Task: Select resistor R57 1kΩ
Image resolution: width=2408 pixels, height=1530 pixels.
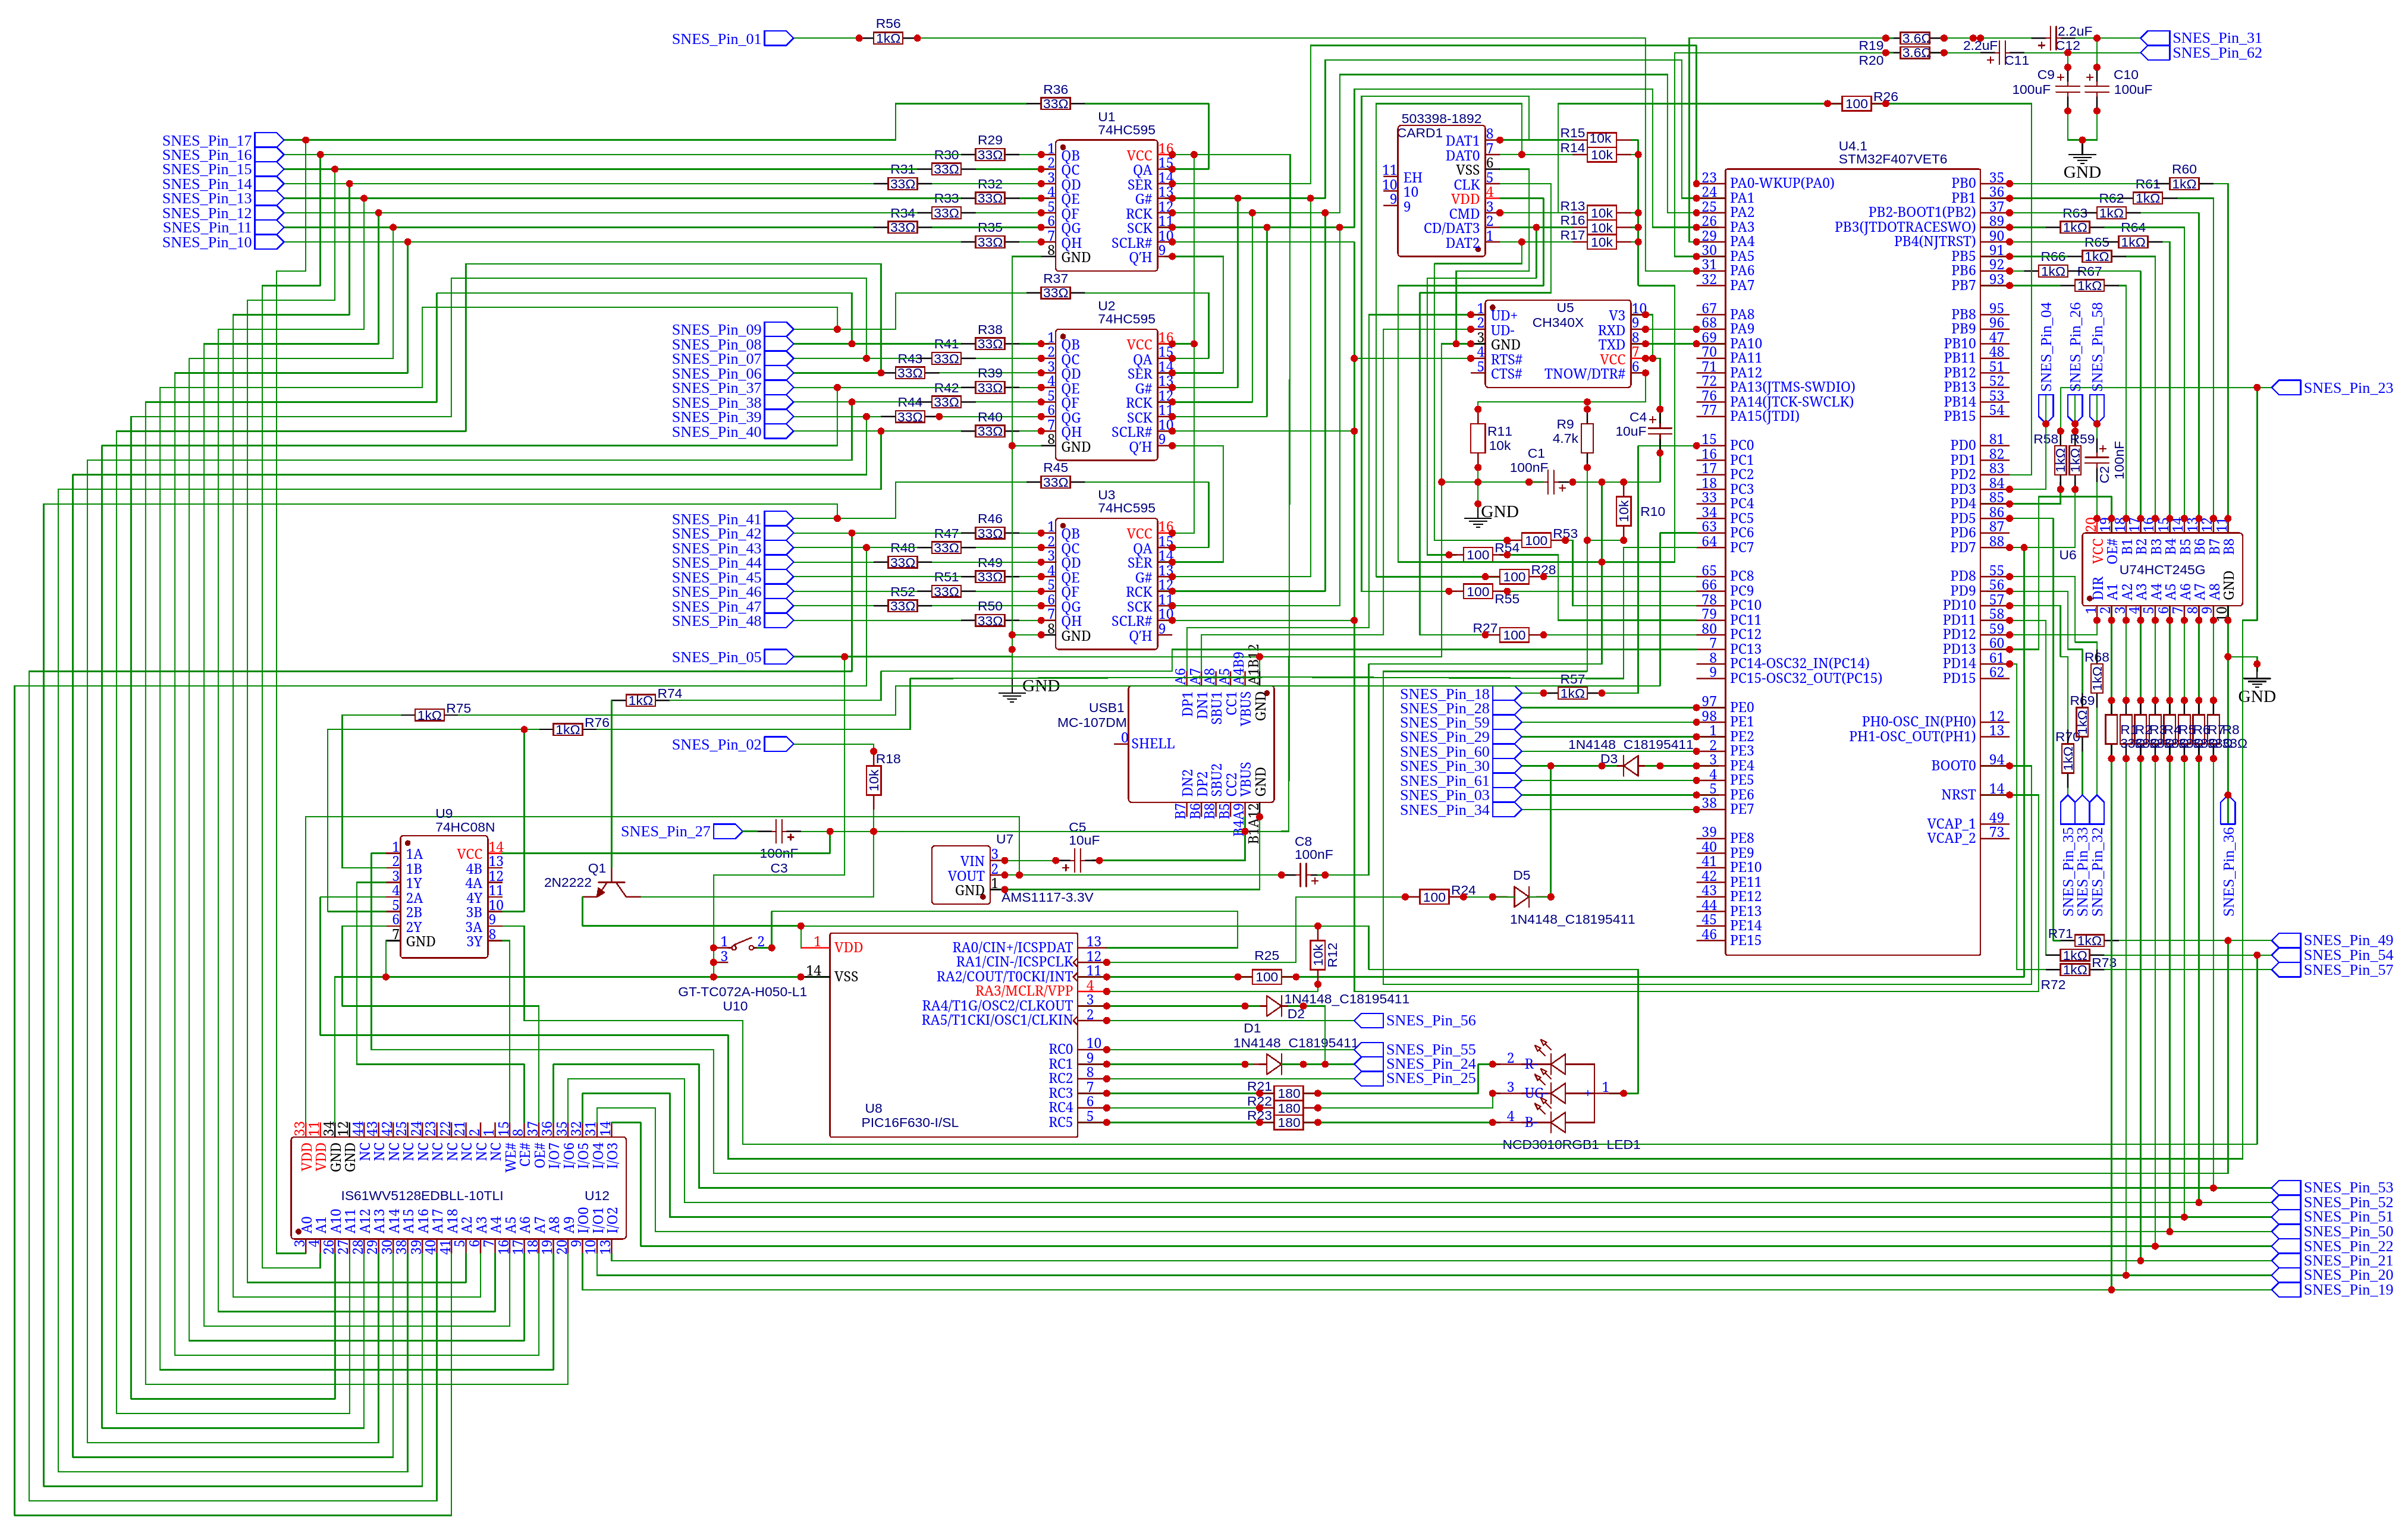Action: coord(1572,692)
